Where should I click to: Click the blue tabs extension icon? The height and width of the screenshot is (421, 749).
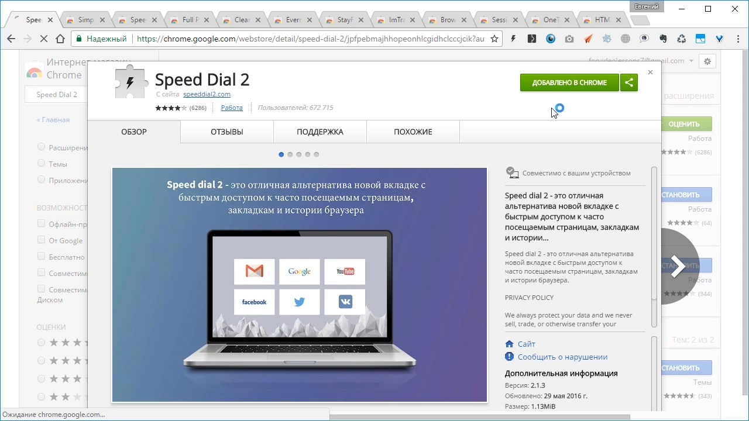click(x=700, y=39)
